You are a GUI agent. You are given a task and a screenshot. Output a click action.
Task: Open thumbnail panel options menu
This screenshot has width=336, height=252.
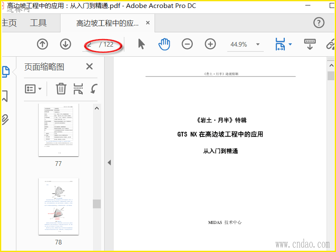[33, 89]
